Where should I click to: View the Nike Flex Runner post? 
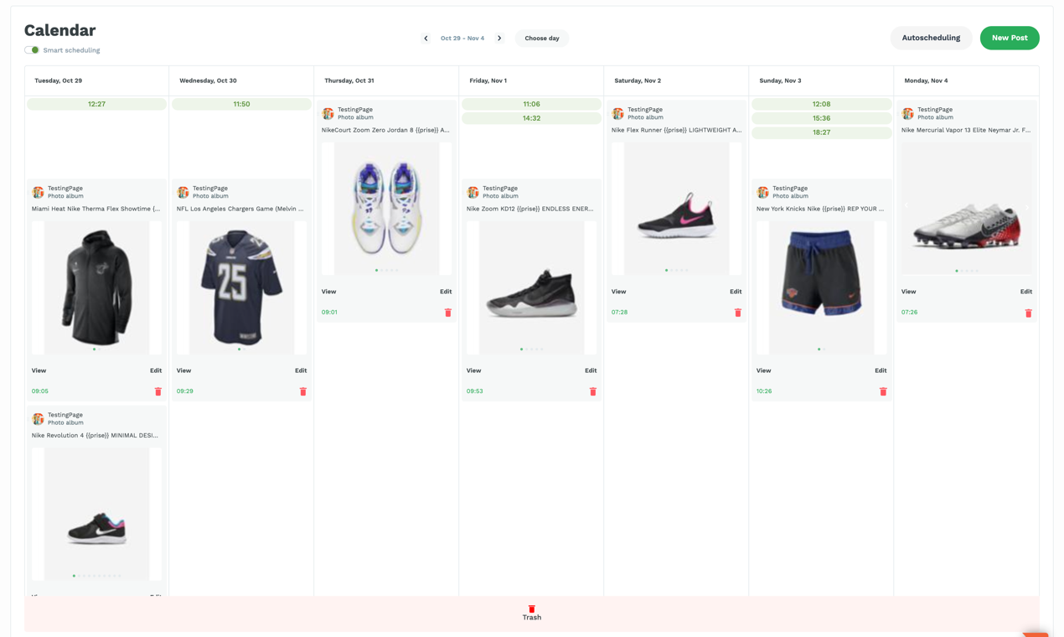pos(618,292)
